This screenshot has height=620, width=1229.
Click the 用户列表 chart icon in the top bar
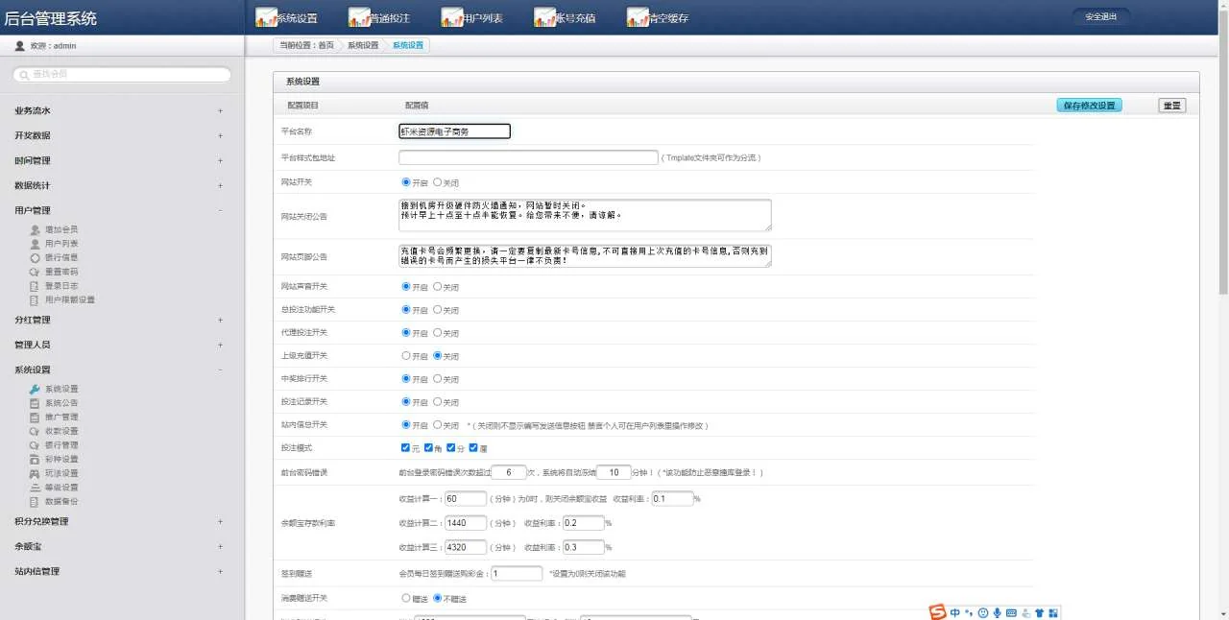451,17
